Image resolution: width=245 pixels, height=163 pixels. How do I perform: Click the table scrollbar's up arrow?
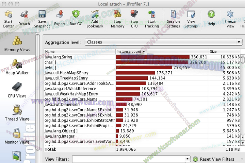coord(243,138)
